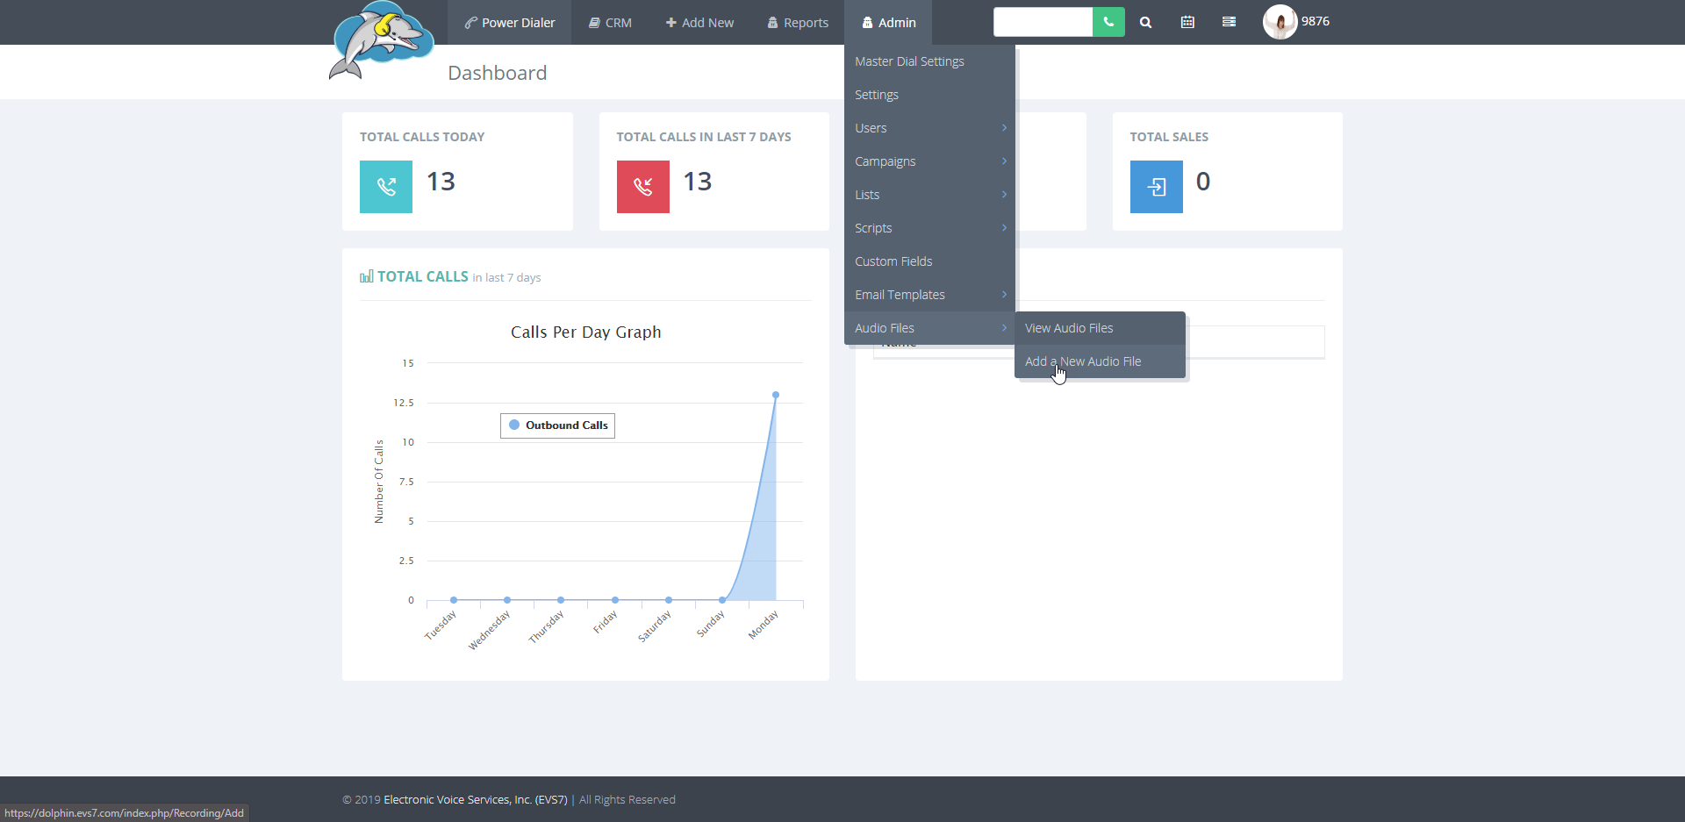Image resolution: width=1685 pixels, height=822 pixels.
Task: Click the list view icon in the top bar
Action: 1229,22
